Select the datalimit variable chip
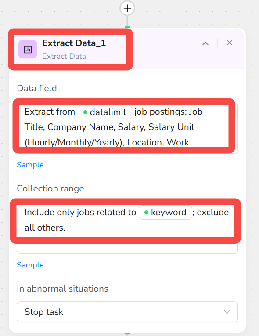Screen dimensions: 259x336 (x=105, y=112)
